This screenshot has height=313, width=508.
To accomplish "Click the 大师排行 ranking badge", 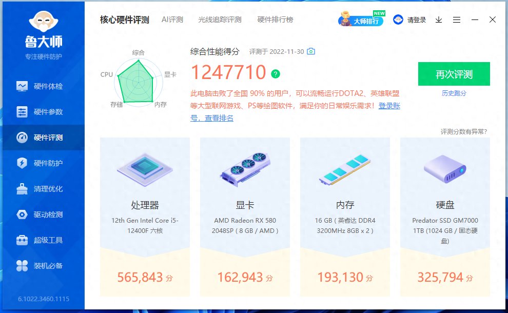I will [x=361, y=21].
